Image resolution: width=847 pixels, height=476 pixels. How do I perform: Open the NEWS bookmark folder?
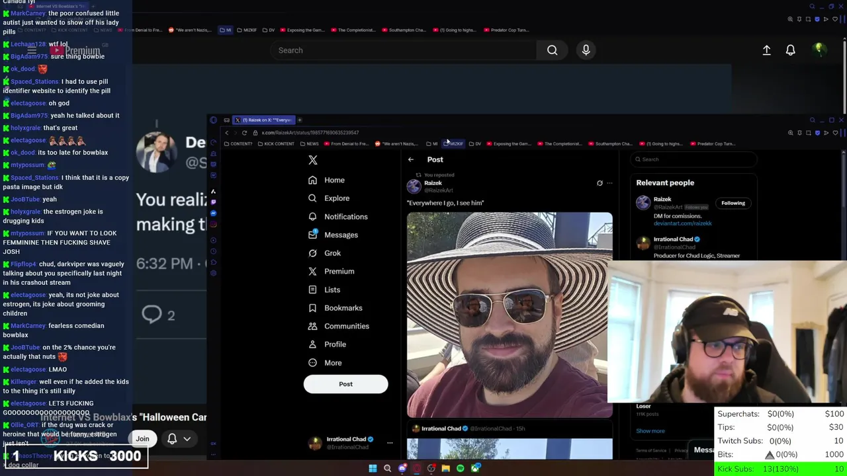[x=310, y=143]
